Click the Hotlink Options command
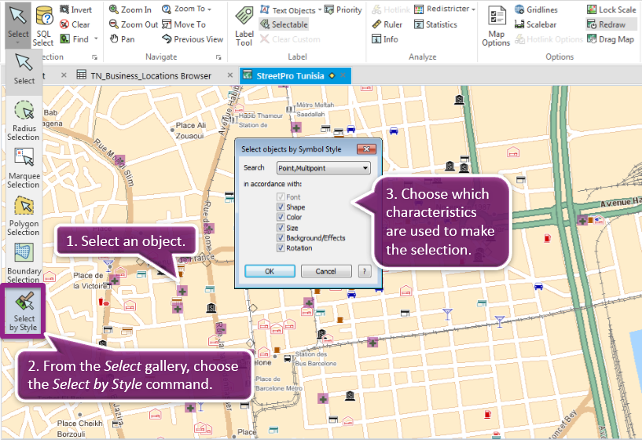The width and height of the screenshot is (642, 440). [x=548, y=38]
